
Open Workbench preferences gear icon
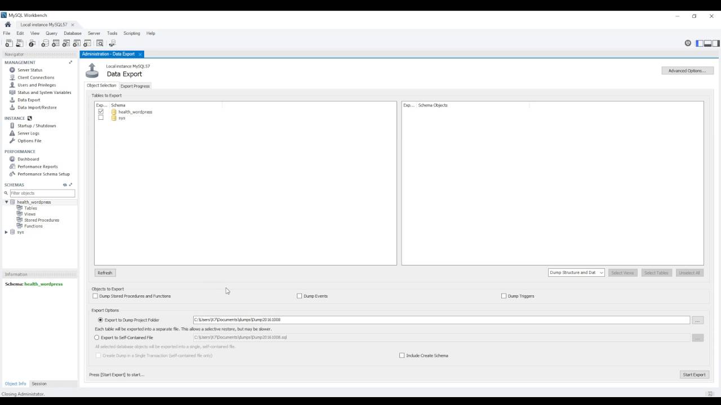(688, 43)
